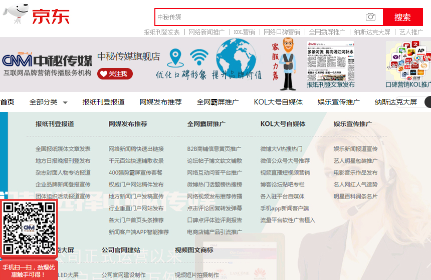The height and width of the screenshot is (280, 431).
Task: Open the 首页 navigation tab
Action: (x=7, y=102)
